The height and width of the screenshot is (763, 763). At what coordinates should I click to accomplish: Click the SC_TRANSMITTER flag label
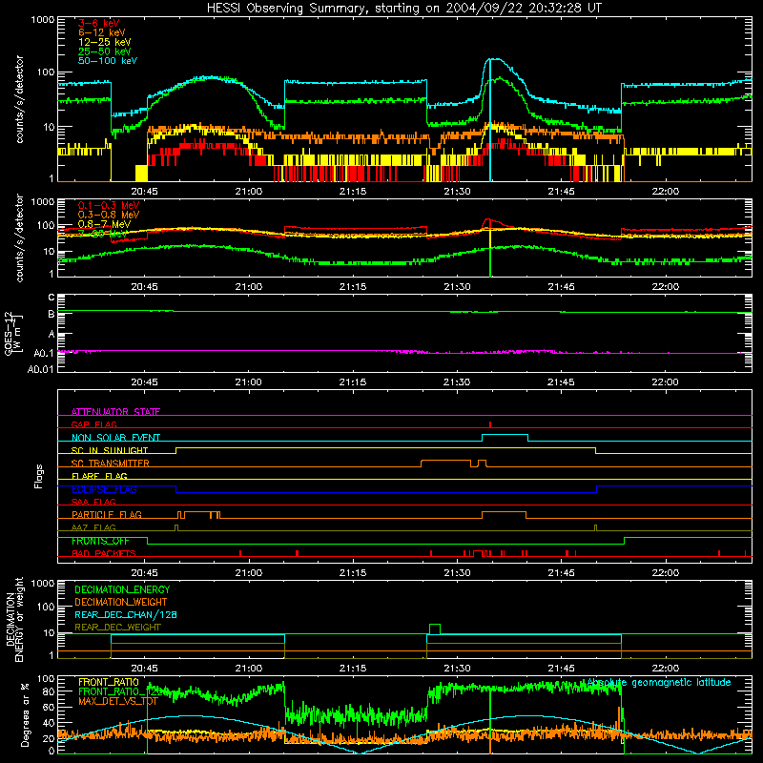point(111,464)
